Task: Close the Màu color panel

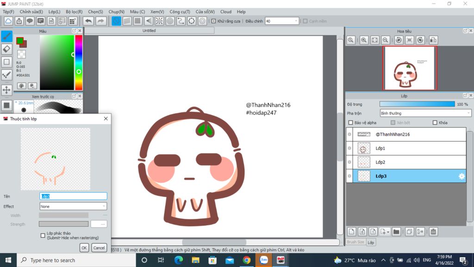Action: tap(80, 31)
